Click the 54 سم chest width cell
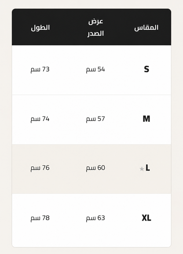 95,69
